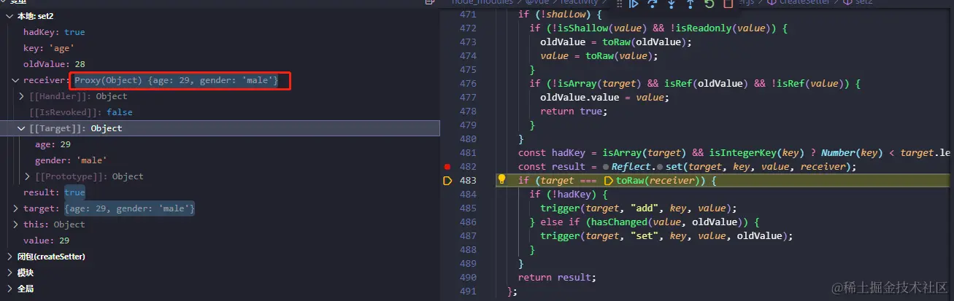Screen dimensions: 954x301
Task: Grab the debug toolbar drag handle
Action: point(619,4)
